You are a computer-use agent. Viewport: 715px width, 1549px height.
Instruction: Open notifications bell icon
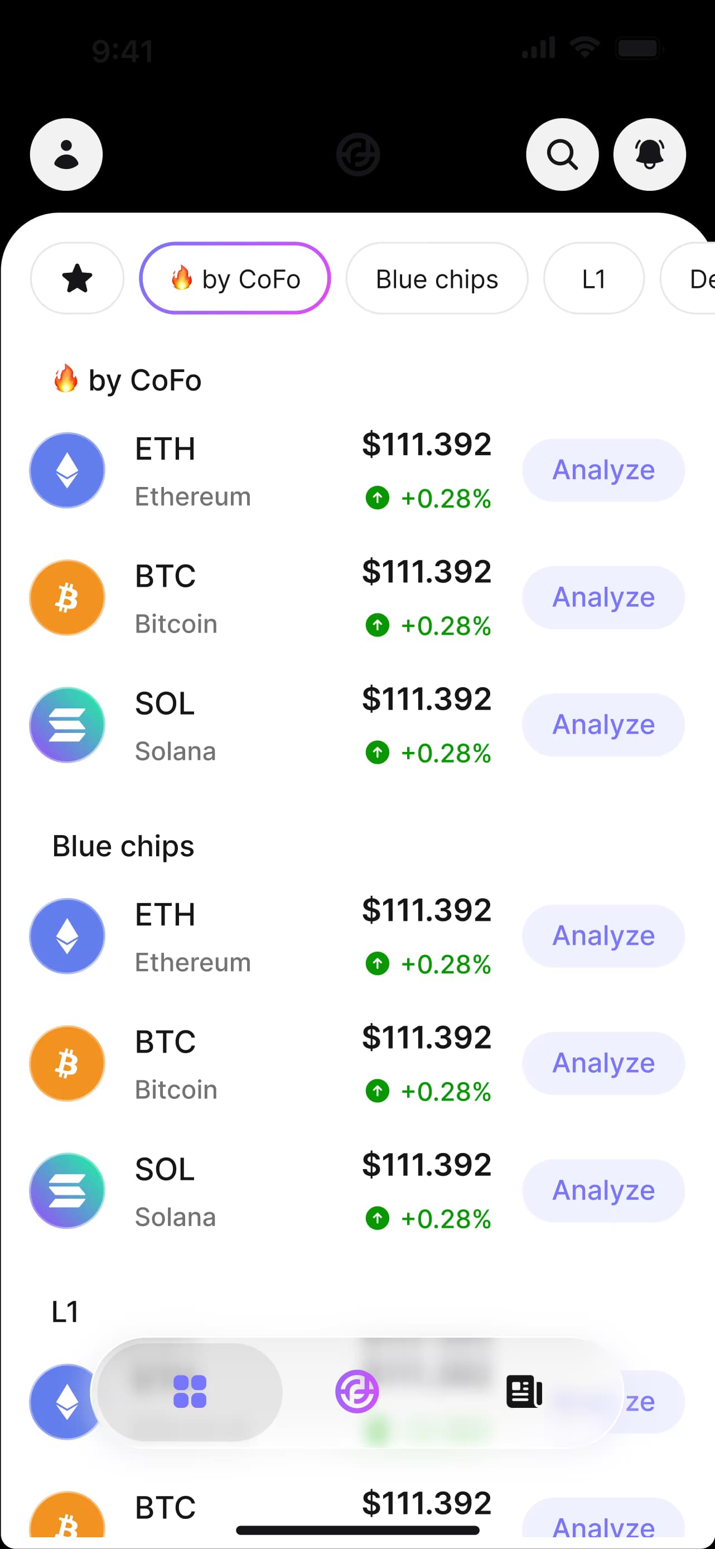649,155
